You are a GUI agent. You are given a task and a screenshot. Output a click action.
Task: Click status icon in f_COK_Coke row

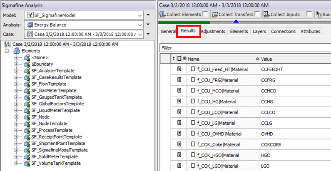(179, 144)
